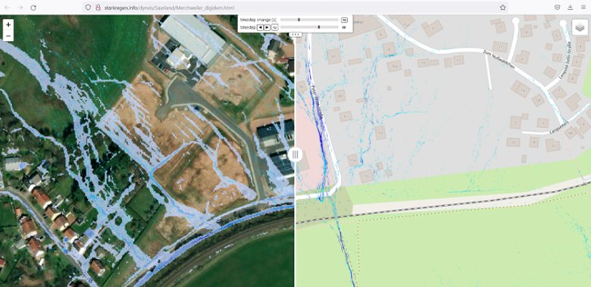Open browser downloads panel
The width and height of the screenshot is (591, 287).
click(x=570, y=8)
